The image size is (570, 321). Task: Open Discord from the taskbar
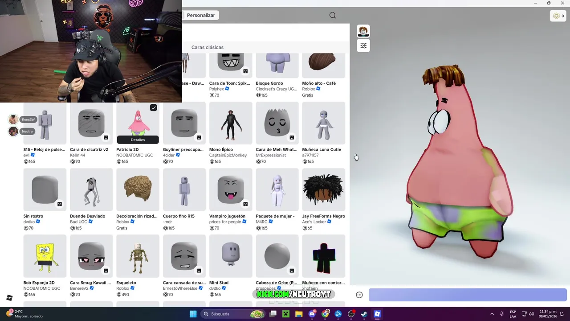click(x=312, y=314)
